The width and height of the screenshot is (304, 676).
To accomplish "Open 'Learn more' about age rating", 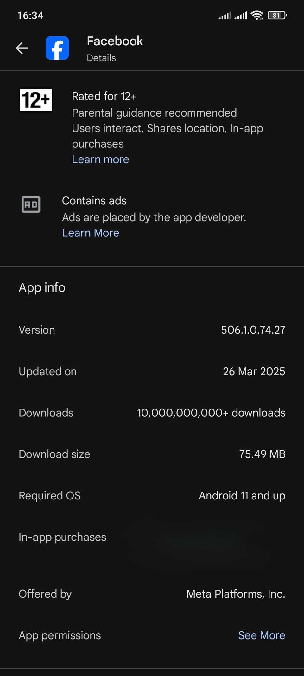I will point(100,159).
